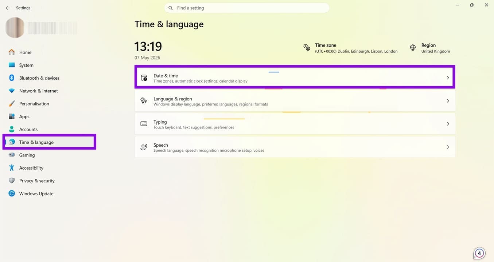Click the Apps icon in the sidebar

tap(12, 116)
